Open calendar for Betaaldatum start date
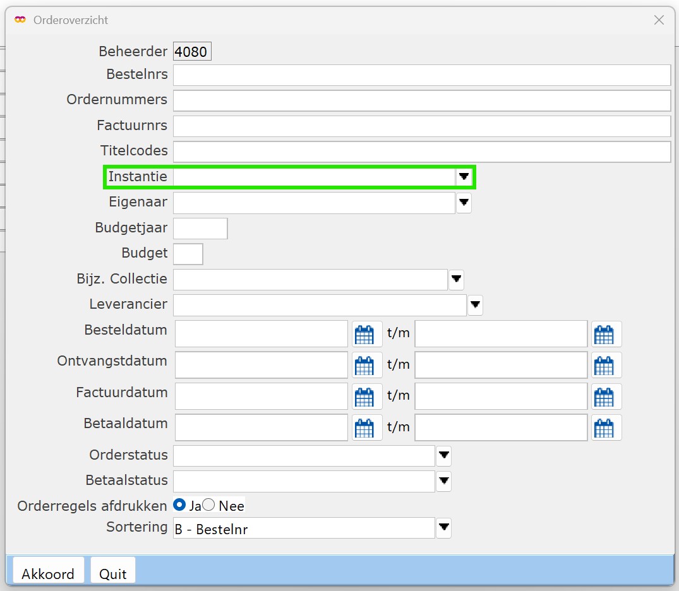 [x=364, y=427]
